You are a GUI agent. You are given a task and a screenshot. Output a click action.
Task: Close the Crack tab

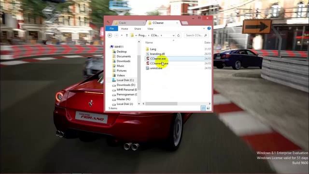[x=143, y=23]
